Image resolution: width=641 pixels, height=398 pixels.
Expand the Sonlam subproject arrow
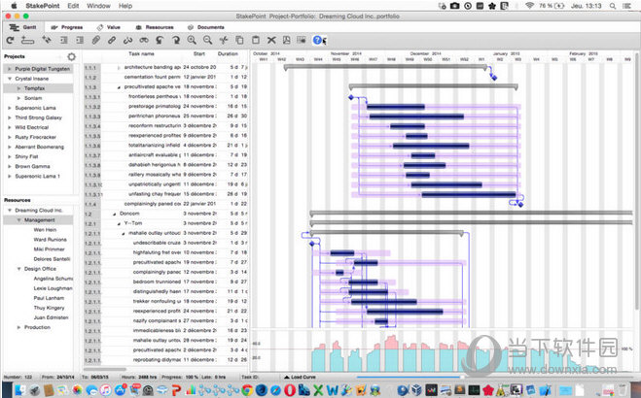(18, 98)
